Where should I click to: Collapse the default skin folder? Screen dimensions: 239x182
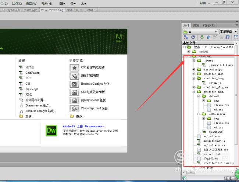pos(199,96)
